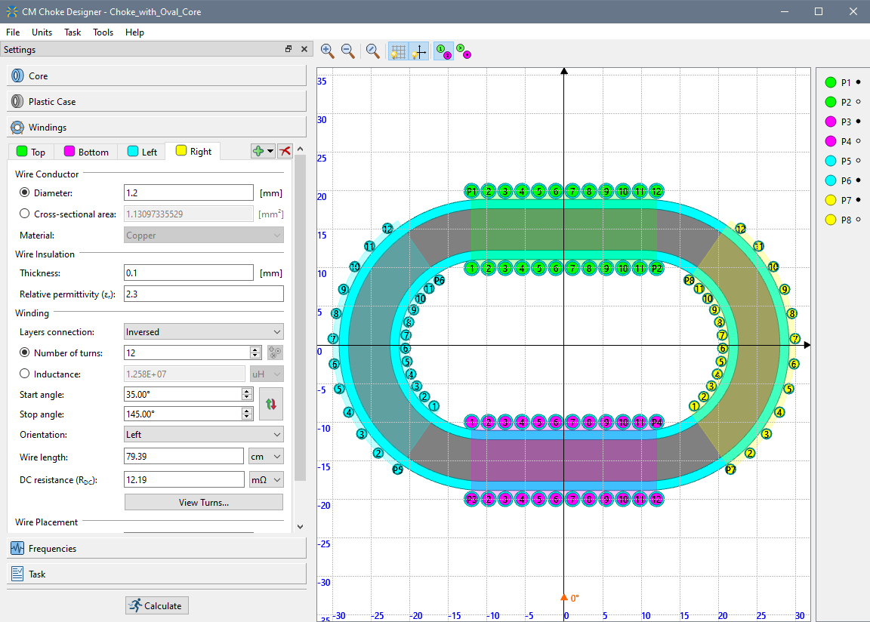Click the zoom to fit magnifier icon

point(372,51)
